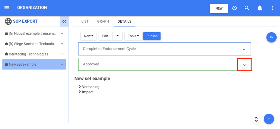Open the history clock icon

[x=234, y=8]
